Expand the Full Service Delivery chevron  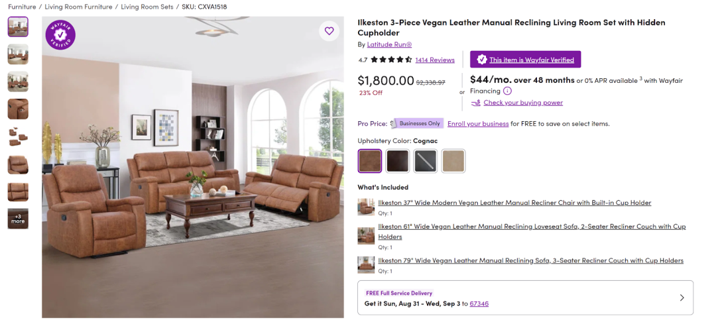[x=682, y=298]
